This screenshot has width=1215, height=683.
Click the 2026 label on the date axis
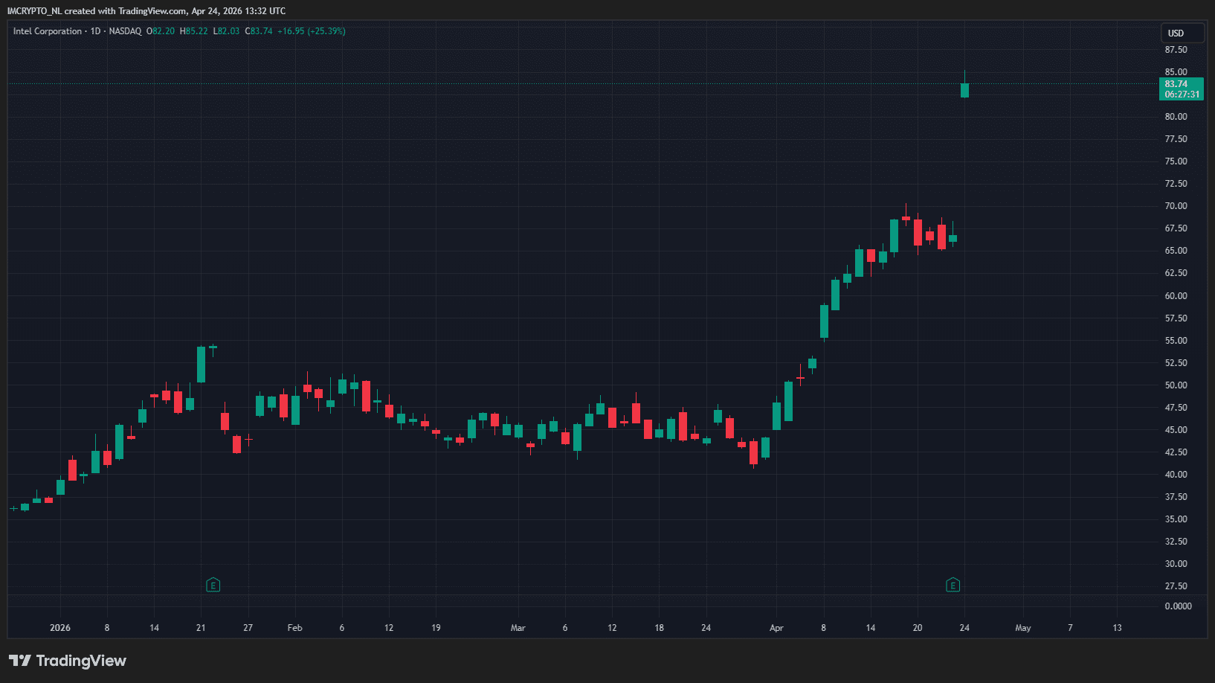[60, 628]
